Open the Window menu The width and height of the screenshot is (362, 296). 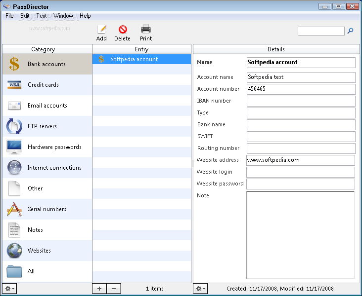click(x=63, y=16)
